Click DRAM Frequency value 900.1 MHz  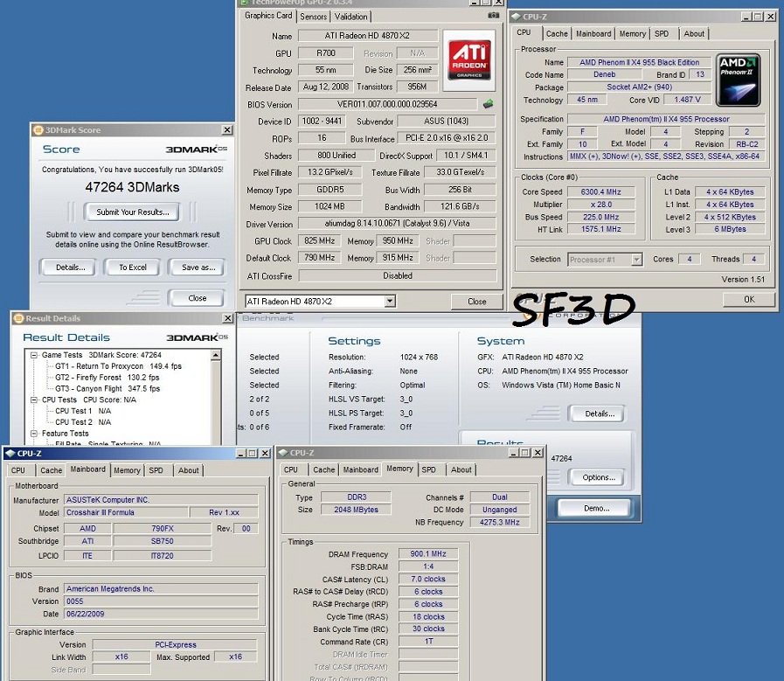(428, 554)
